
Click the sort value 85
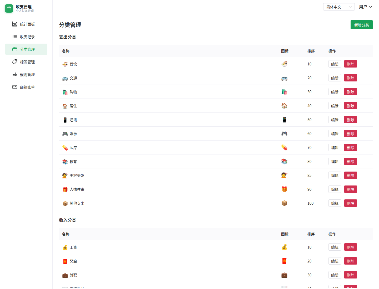[310, 175]
